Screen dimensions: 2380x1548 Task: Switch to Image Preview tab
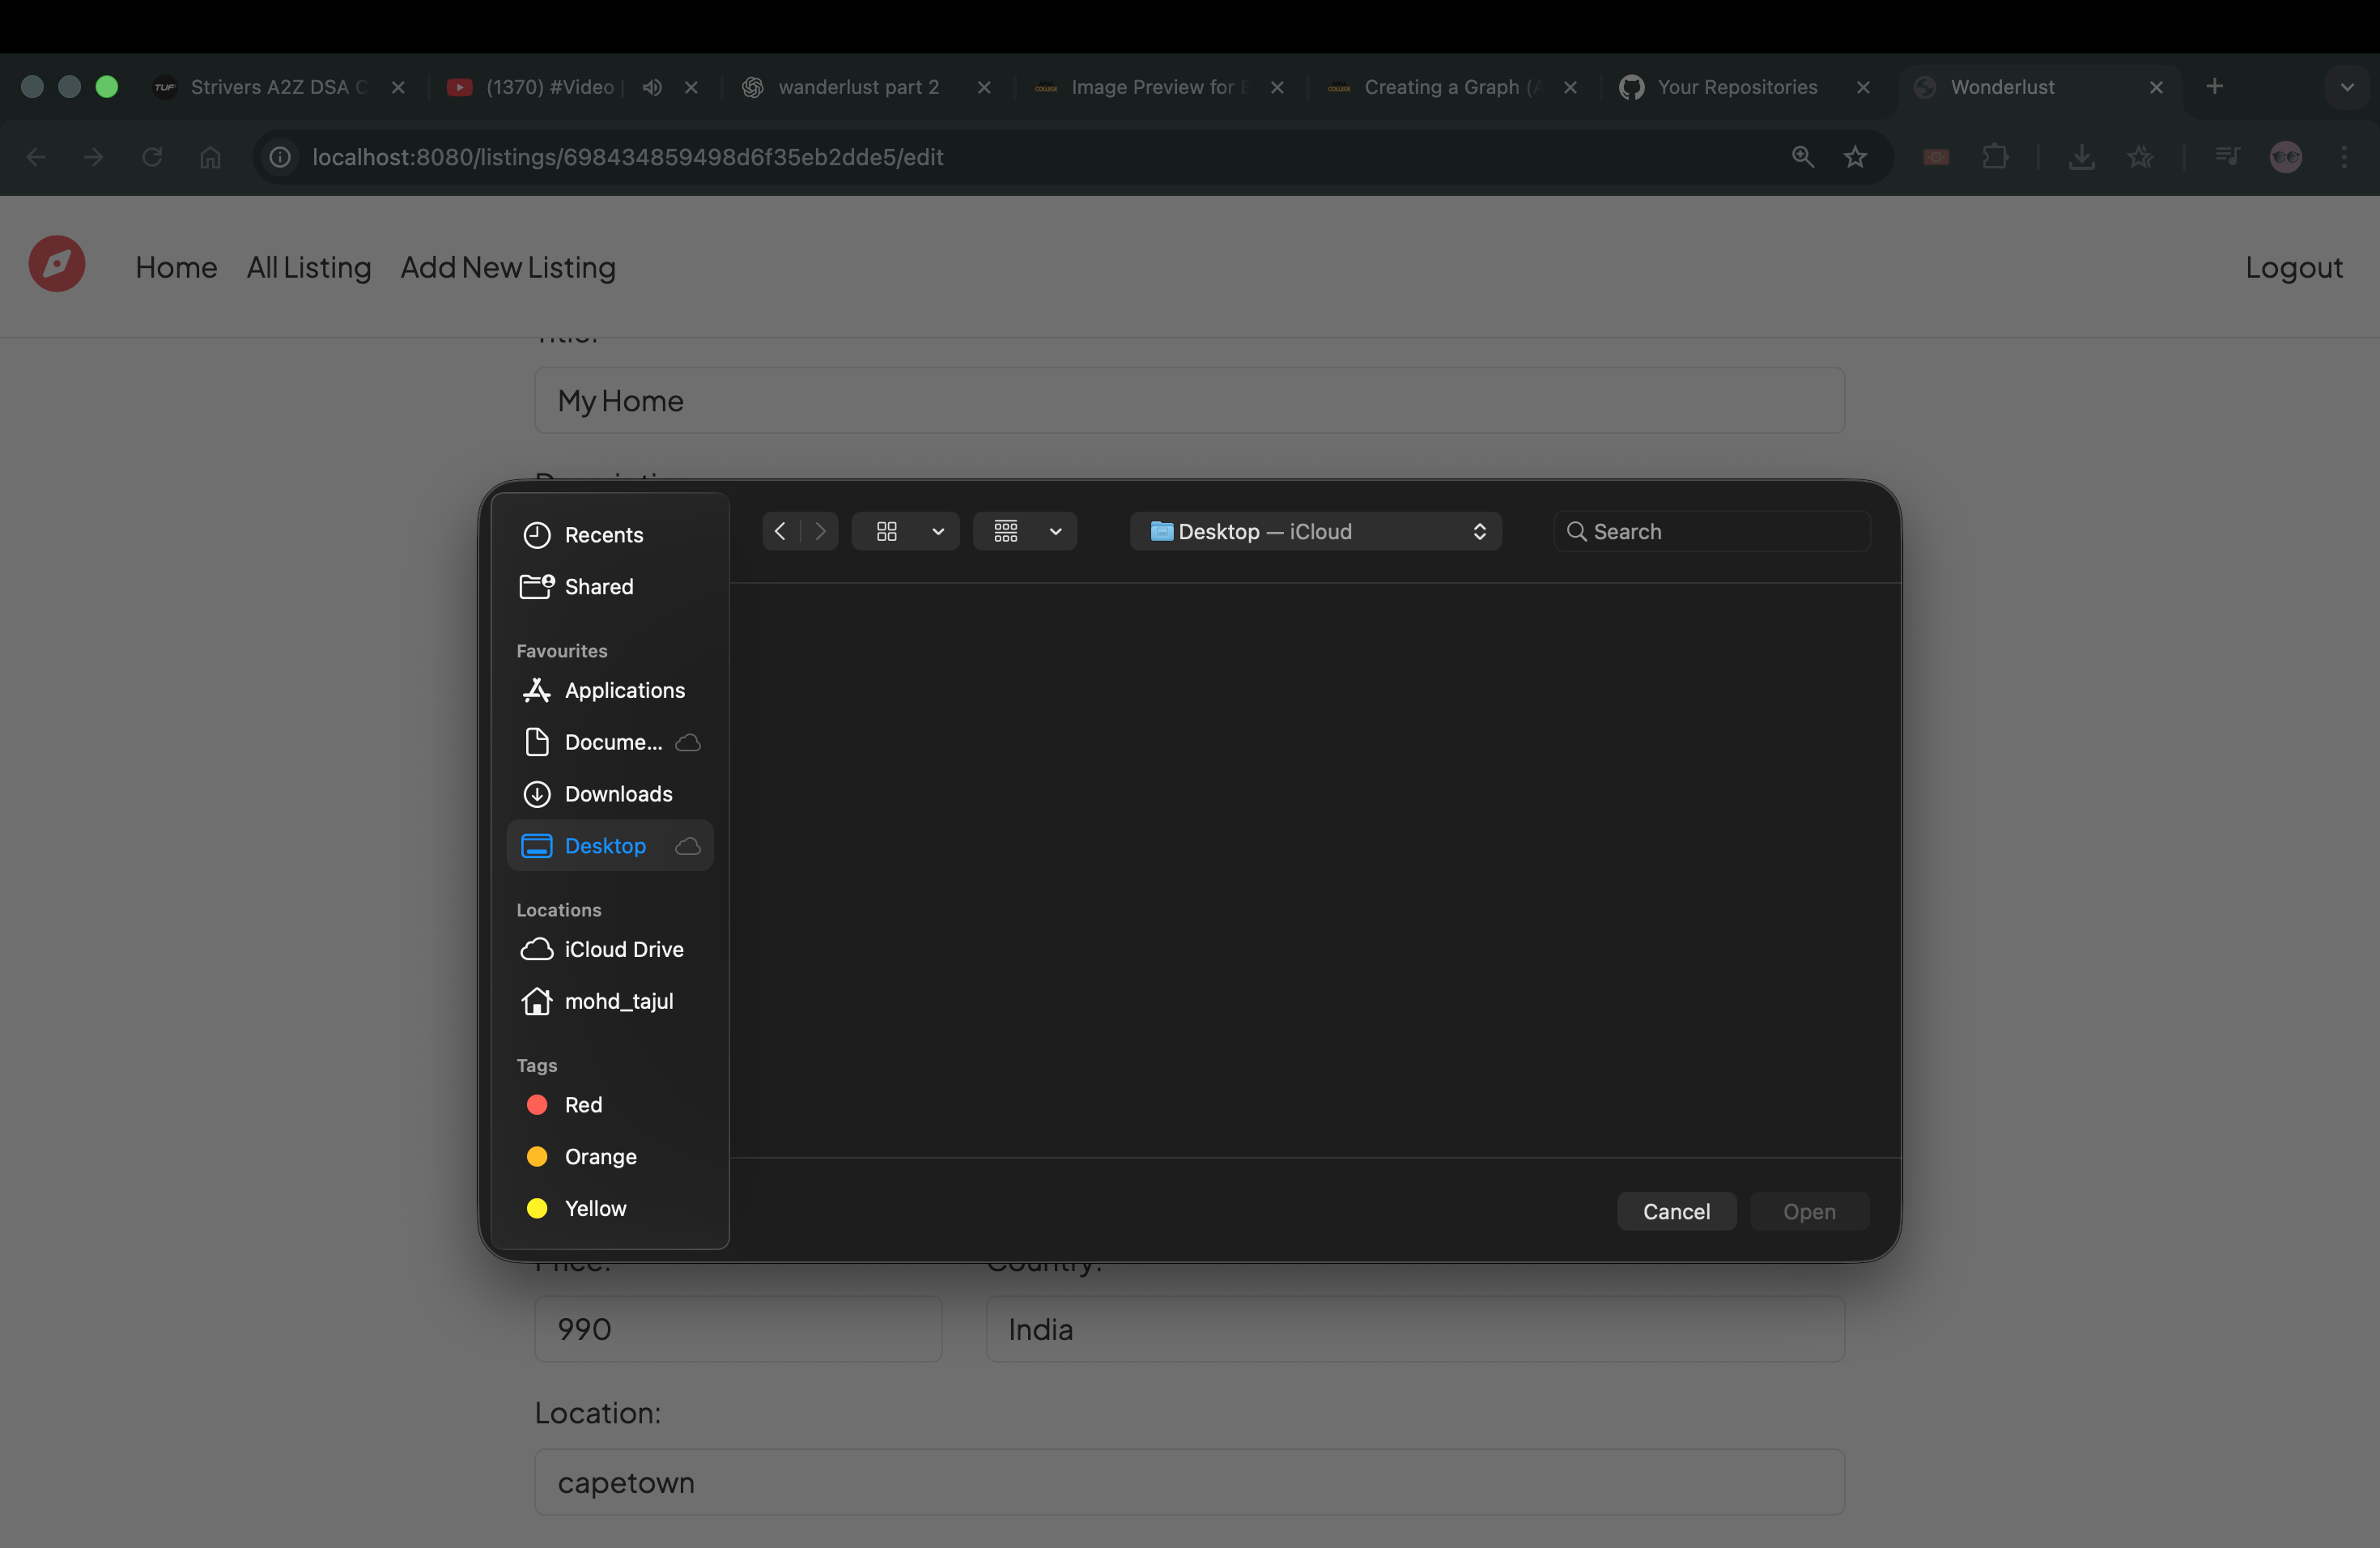click(1160, 87)
